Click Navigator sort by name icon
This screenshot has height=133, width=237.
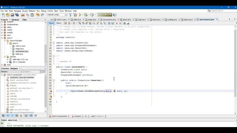[x=31, y=116]
